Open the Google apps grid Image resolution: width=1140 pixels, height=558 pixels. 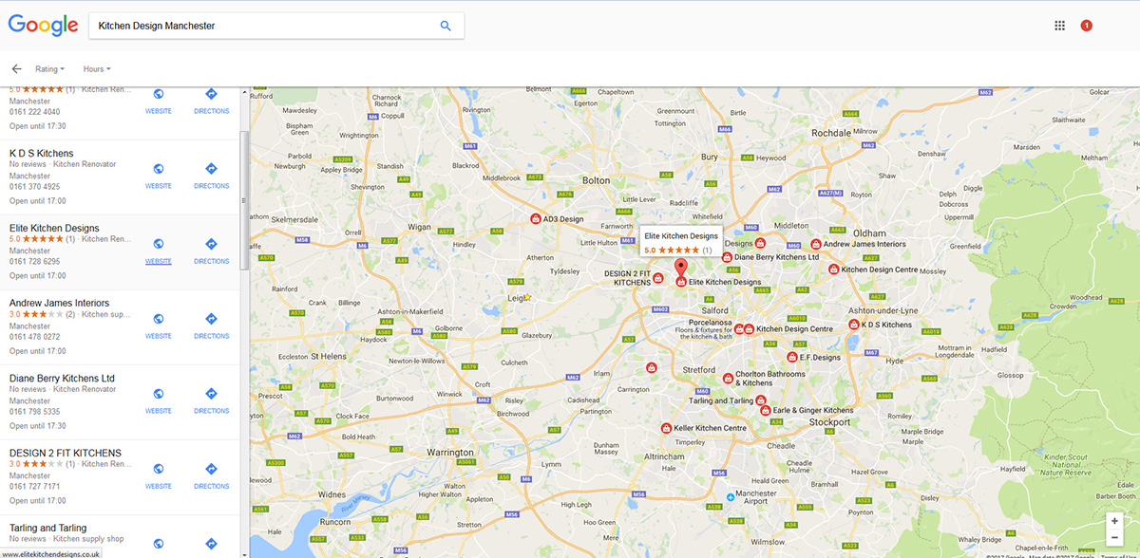tap(1060, 26)
